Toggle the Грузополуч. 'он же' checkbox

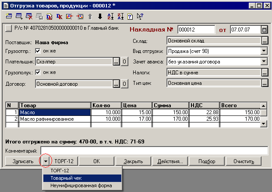tap(37, 73)
